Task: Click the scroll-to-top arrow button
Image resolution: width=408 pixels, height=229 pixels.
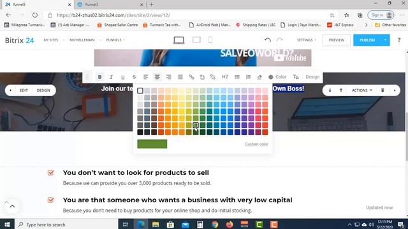Action: (x=12, y=206)
